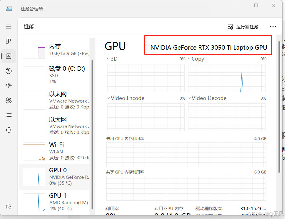Viewport: 285px width, 219px height.
Task: Click the 3D engine usage graph
Action: pyautogui.click(x=146, y=78)
